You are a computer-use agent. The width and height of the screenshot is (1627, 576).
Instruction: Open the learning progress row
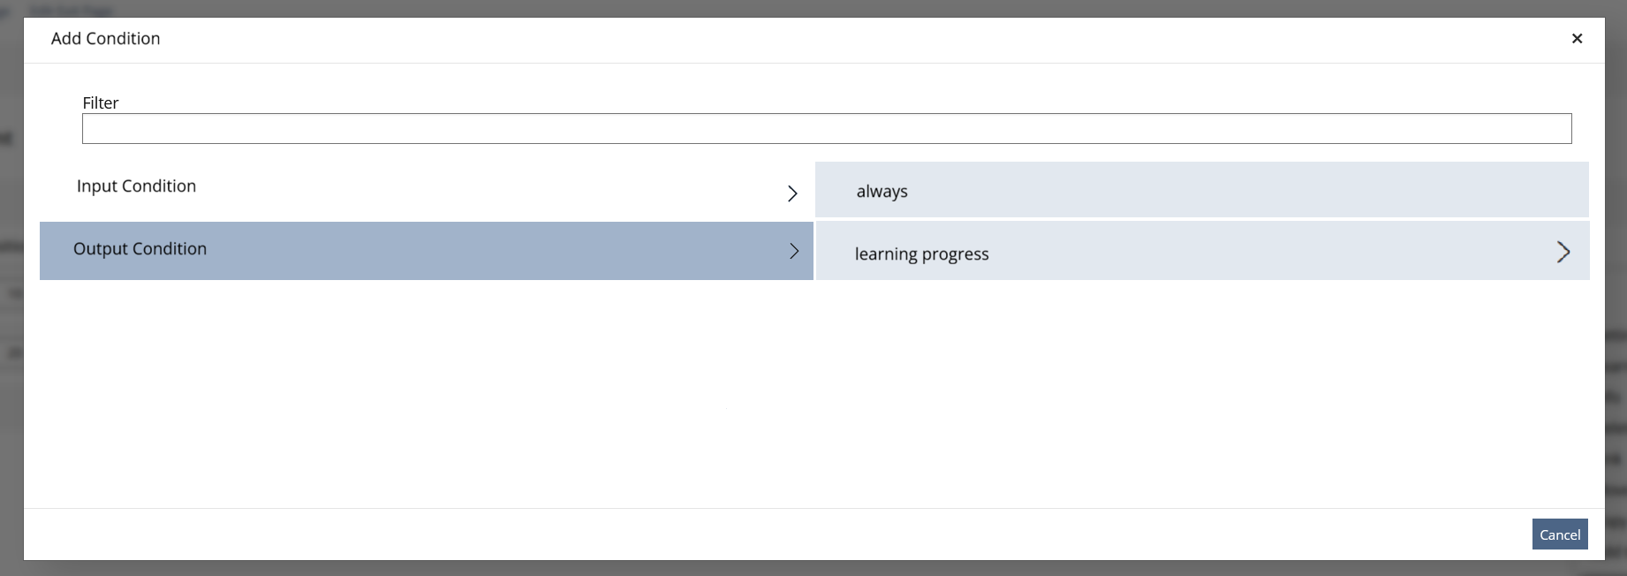click(1202, 251)
